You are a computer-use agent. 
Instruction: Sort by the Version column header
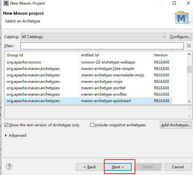pyautogui.click(x=162, y=55)
